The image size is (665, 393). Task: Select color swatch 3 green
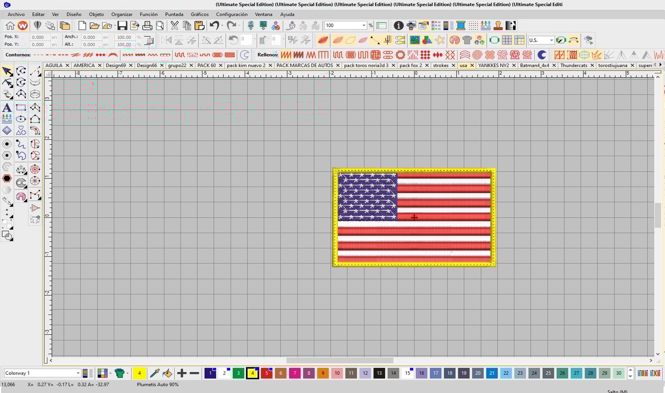point(238,373)
